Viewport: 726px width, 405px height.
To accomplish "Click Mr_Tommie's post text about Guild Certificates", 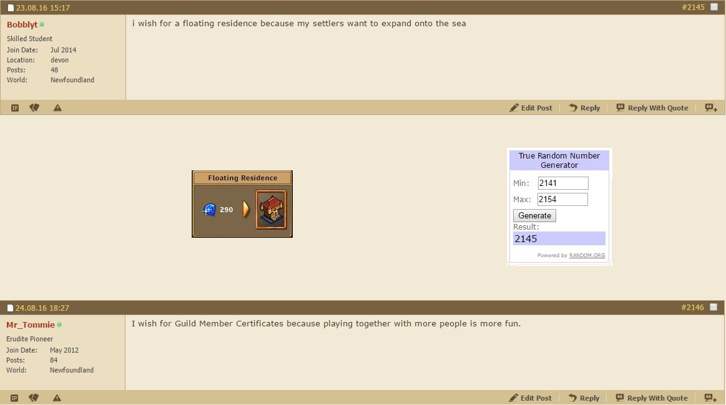I will click(326, 323).
